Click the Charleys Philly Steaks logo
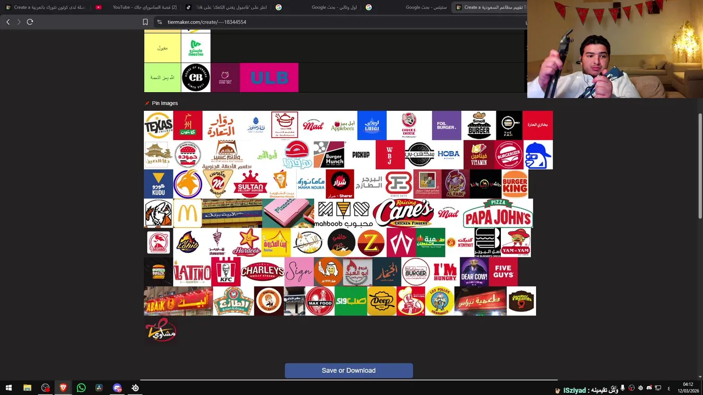This screenshot has height=395, width=703. pos(263,272)
